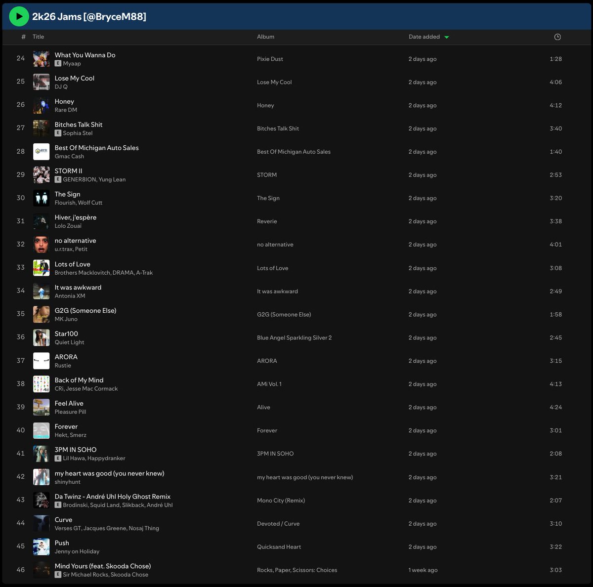This screenshot has width=593, height=587.
Task: Click explicit badge on Bitches Talk Shit
Action: [x=58, y=133]
